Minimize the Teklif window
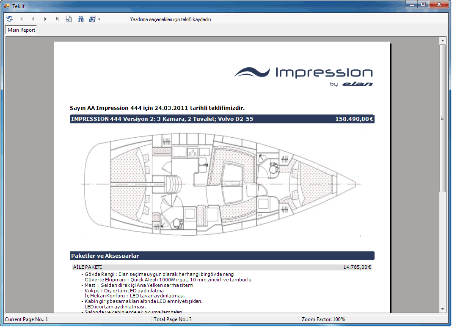Screen dimensions: 452x327 pos(412,4)
